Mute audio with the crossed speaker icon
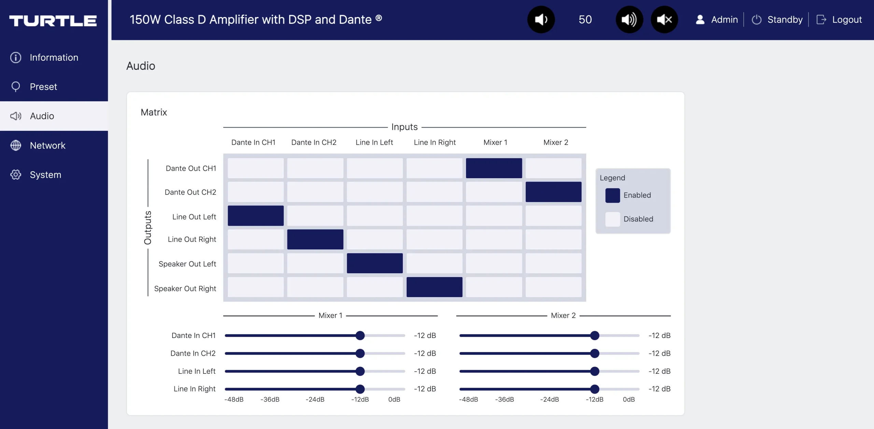This screenshot has height=429, width=874. (x=664, y=20)
